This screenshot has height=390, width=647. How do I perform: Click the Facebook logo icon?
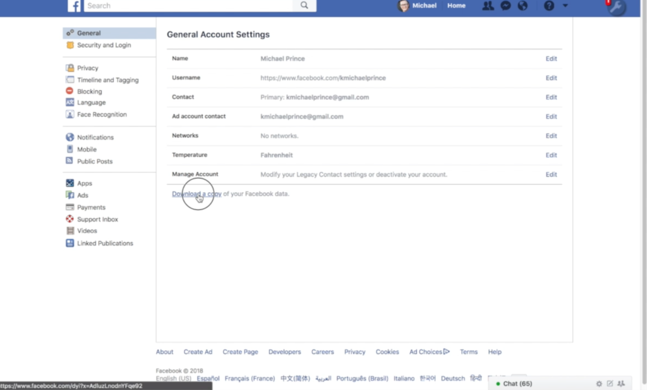(x=75, y=6)
